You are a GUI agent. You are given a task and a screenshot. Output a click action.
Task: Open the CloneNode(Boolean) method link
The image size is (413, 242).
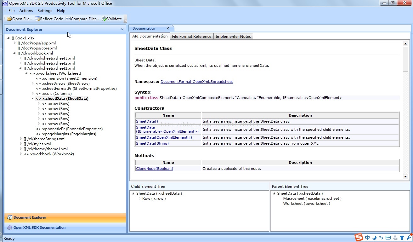pos(155,169)
